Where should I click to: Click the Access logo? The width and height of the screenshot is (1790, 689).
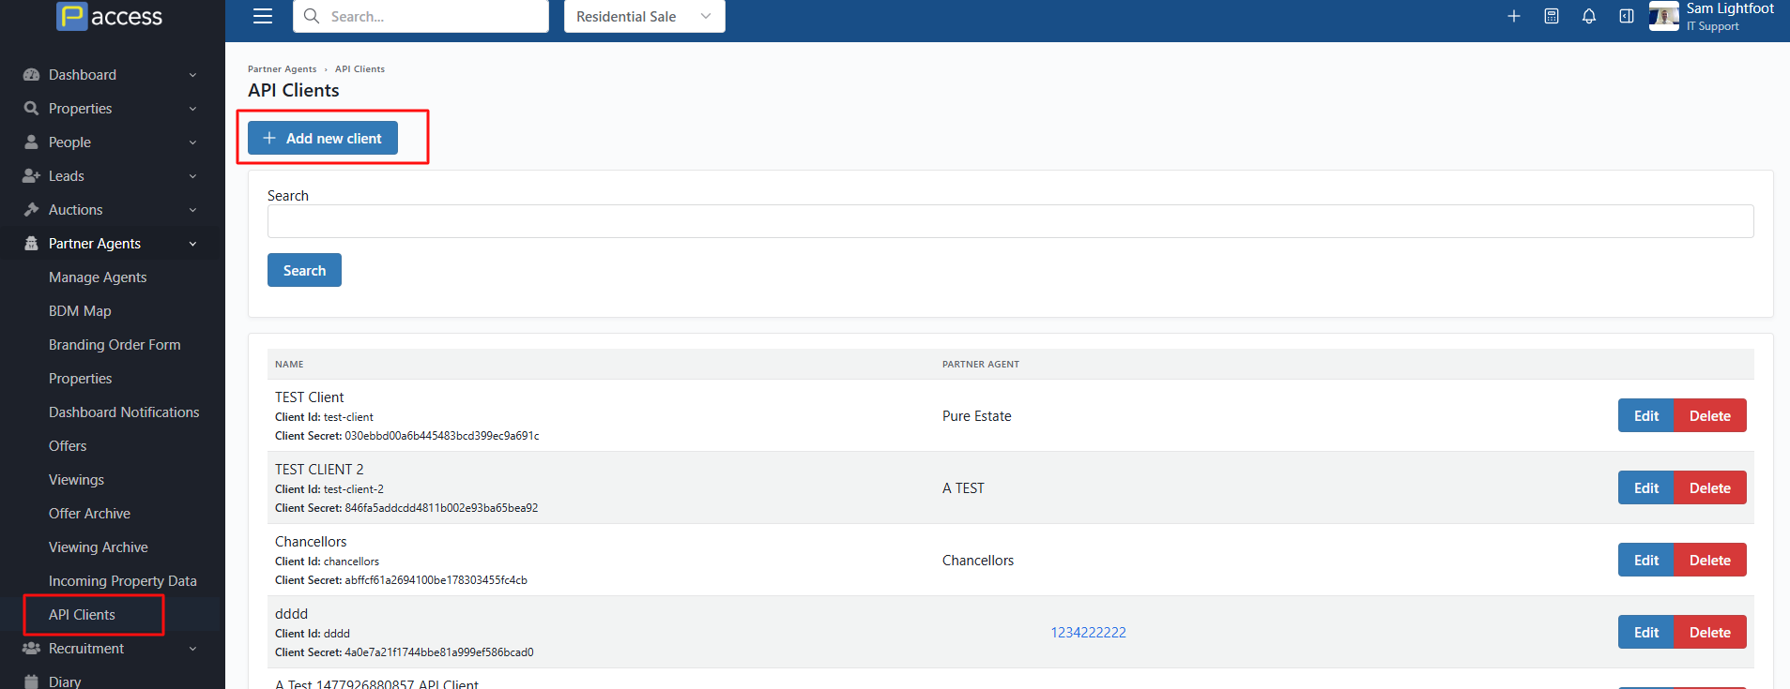coord(110,16)
